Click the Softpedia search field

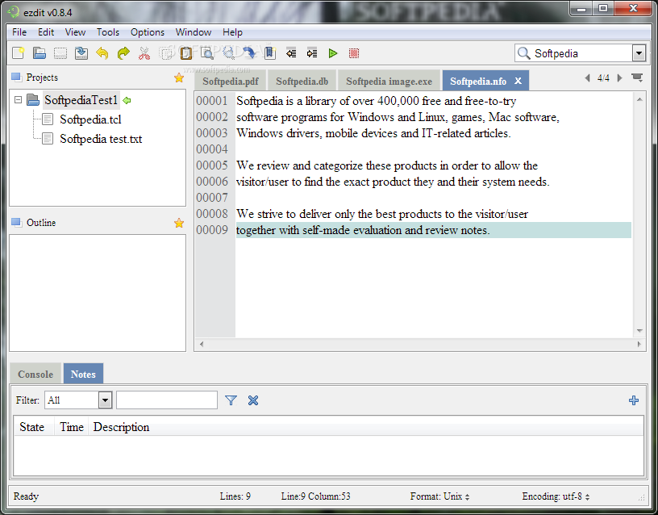(x=581, y=53)
